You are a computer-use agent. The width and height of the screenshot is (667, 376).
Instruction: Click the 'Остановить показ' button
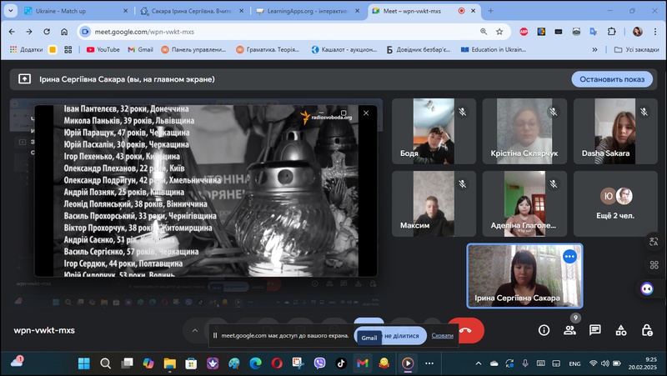[611, 79]
